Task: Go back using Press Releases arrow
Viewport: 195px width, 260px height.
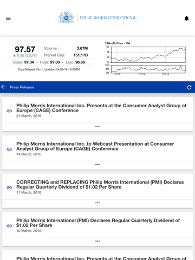Action: coord(3,87)
